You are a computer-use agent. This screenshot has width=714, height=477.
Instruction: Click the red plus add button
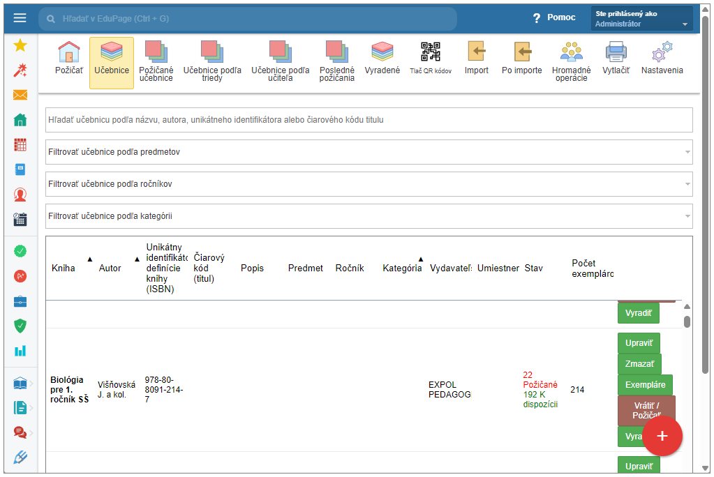pos(662,436)
